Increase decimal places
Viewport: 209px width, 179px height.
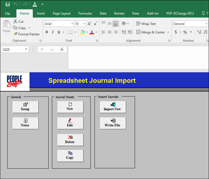[x=199, y=32]
